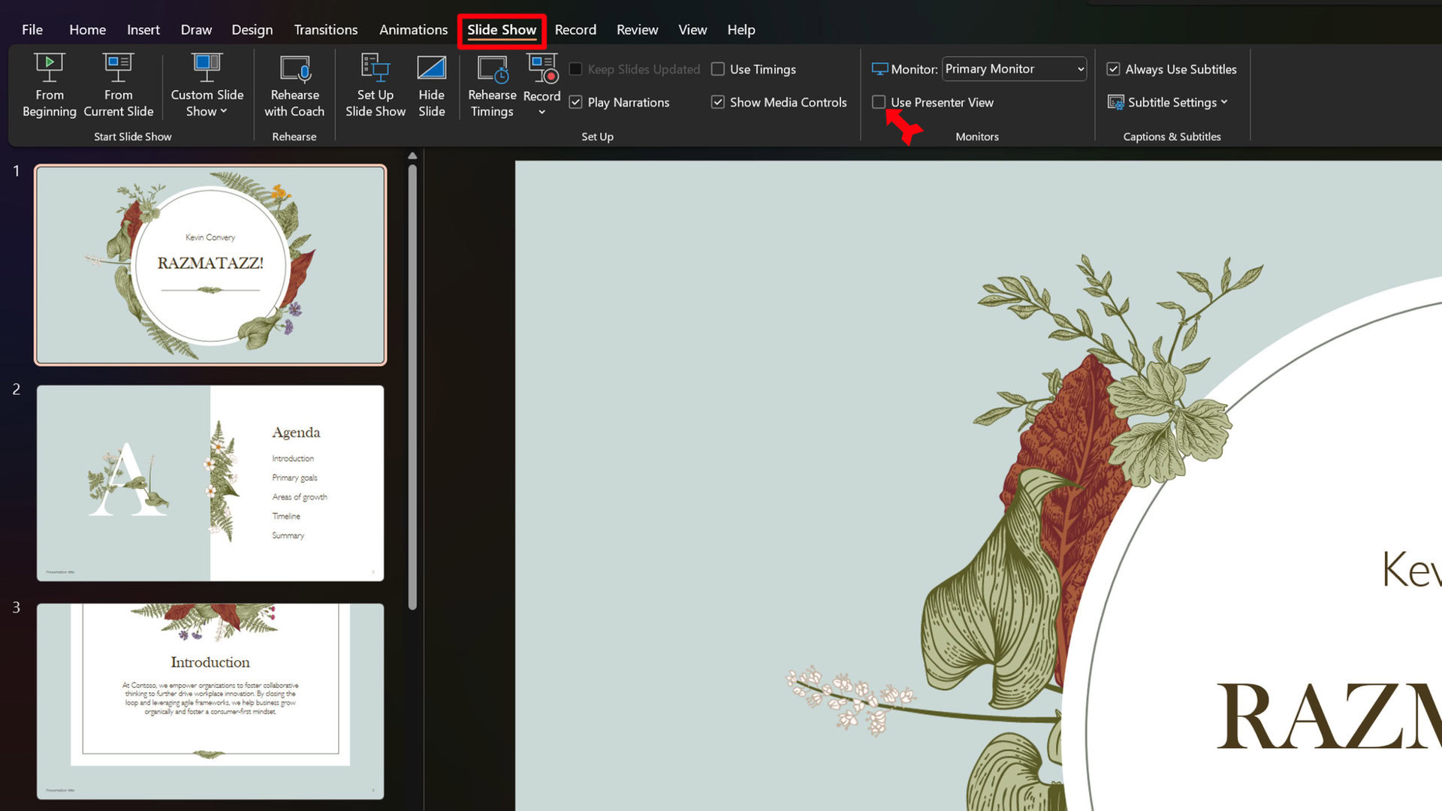This screenshot has width=1442, height=811.
Task: Open Subtitle Settings icon
Action: [1116, 102]
